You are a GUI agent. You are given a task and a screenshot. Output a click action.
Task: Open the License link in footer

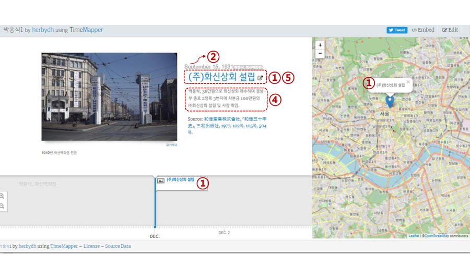click(x=91, y=246)
